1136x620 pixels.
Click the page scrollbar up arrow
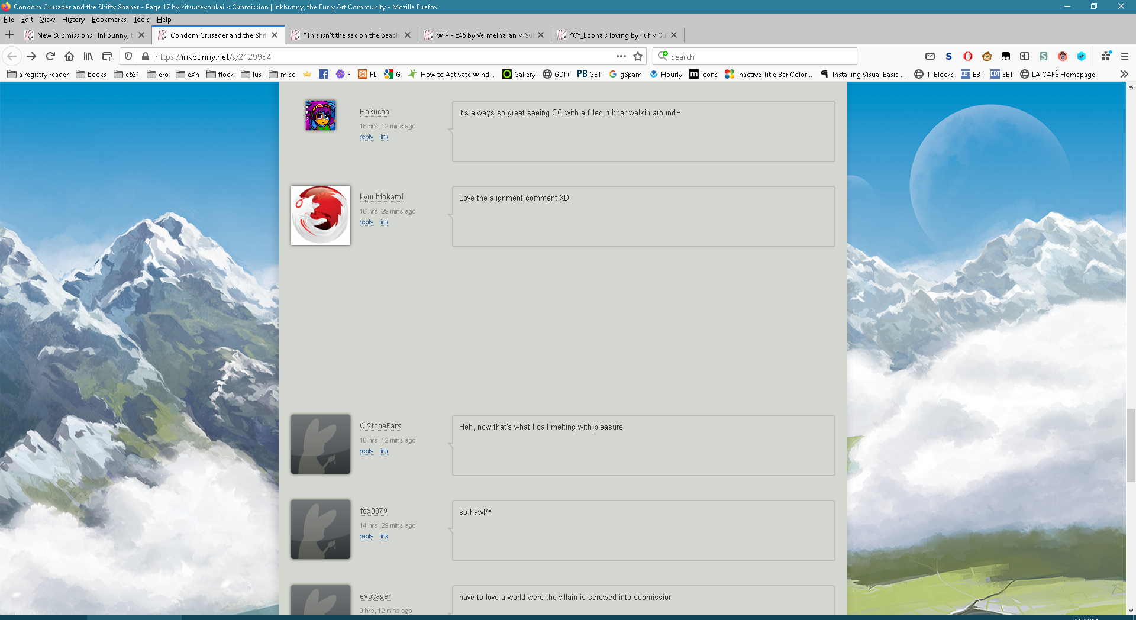pos(1131,87)
